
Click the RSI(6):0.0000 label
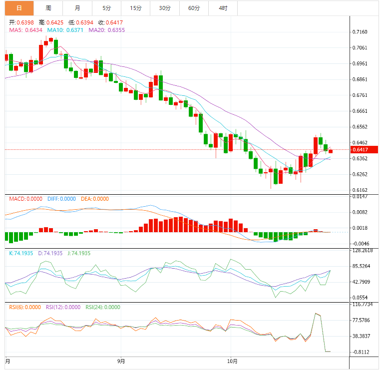click(x=25, y=307)
